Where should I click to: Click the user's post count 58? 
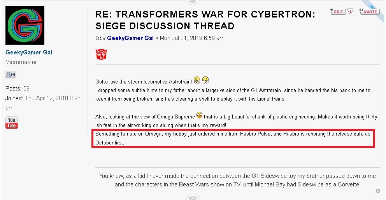pos(26,89)
